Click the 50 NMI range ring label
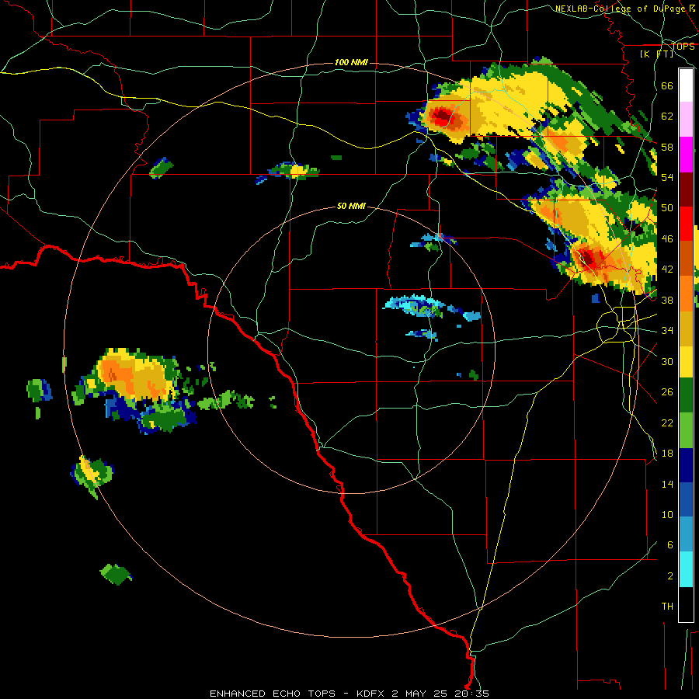 point(351,206)
